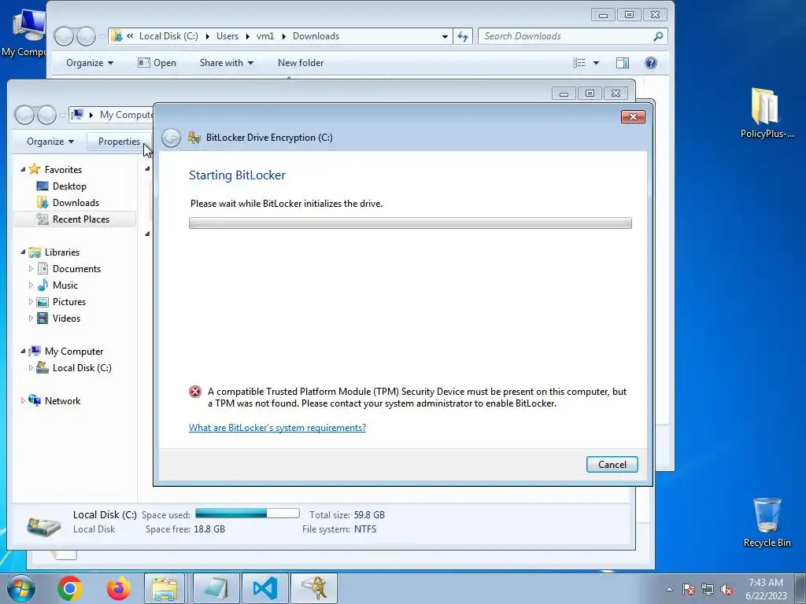806x604 pixels.
Task: Launch Firefox from the taskbar
Action: point(118,588)
